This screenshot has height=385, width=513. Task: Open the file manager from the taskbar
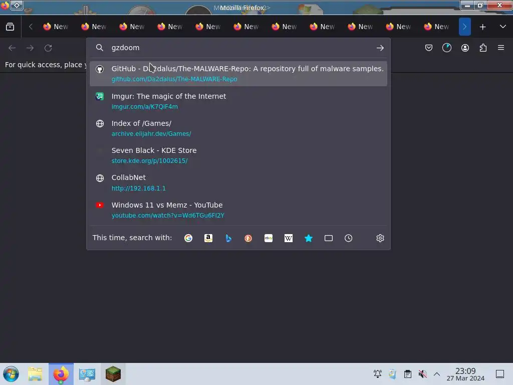[35, 374]
